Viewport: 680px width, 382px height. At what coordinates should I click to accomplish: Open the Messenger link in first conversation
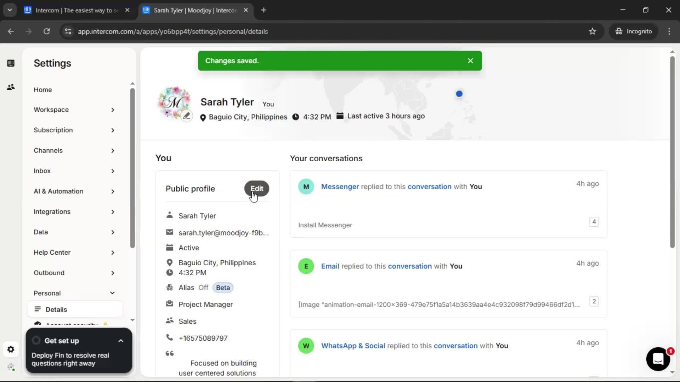[x=340, y=187]
